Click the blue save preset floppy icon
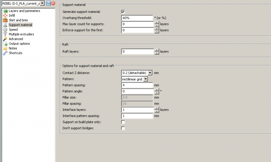271x162 pixels. coord(48,3)
